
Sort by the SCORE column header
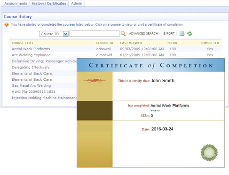(x=173, y=43)
